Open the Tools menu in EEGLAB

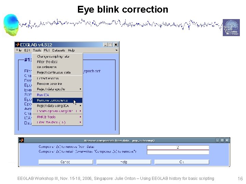tap(37, 50)
